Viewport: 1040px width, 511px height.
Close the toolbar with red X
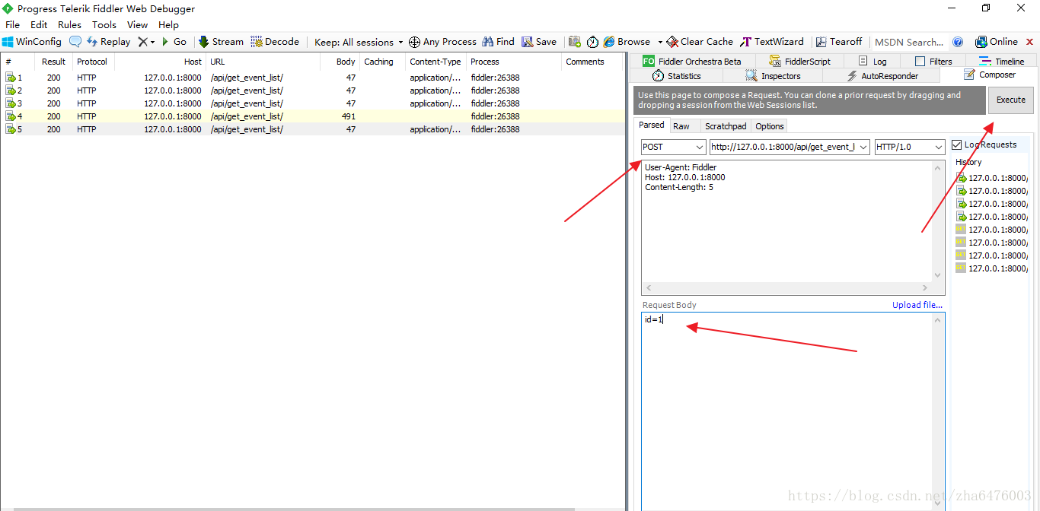[1030, 42]
